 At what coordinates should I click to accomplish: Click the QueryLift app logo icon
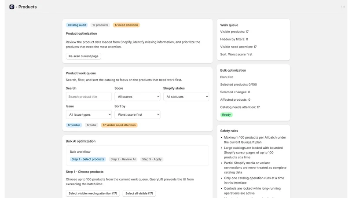(12, 7)
